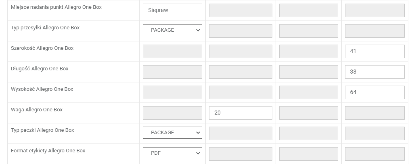The height and width of the screenshot is (164, 412).
Task: Select the Wysokość field showing 64
Action: click(x=374, y=92)
